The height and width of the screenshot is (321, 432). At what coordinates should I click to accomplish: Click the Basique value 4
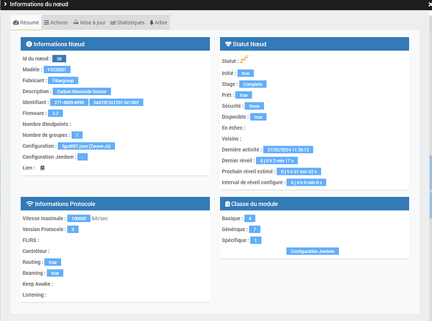click(250, 218)
